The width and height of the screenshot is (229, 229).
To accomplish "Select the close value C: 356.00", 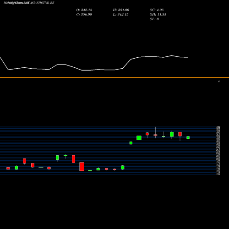I will coord(84,15).
